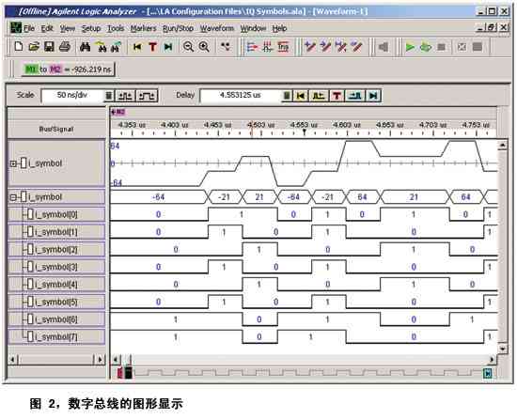Open the Markers menu
Image resolution: width=517 pixels, height=419 pixels.
click(x=143, y=28)
